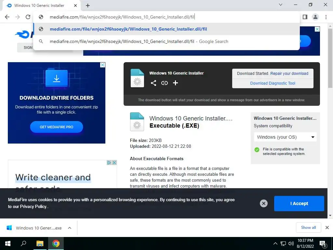Open the Windows Start menu
Screen dimensions: 333x250
(8, 243)
